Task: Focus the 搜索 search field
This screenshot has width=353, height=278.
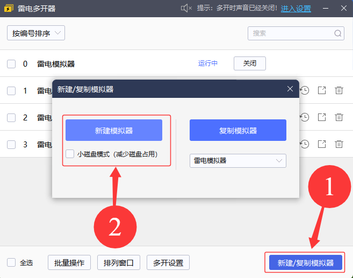Action: tap(296, 33)
